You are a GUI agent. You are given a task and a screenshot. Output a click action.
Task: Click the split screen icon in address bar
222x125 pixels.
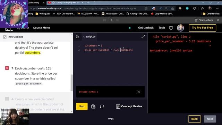click(146, 8)
